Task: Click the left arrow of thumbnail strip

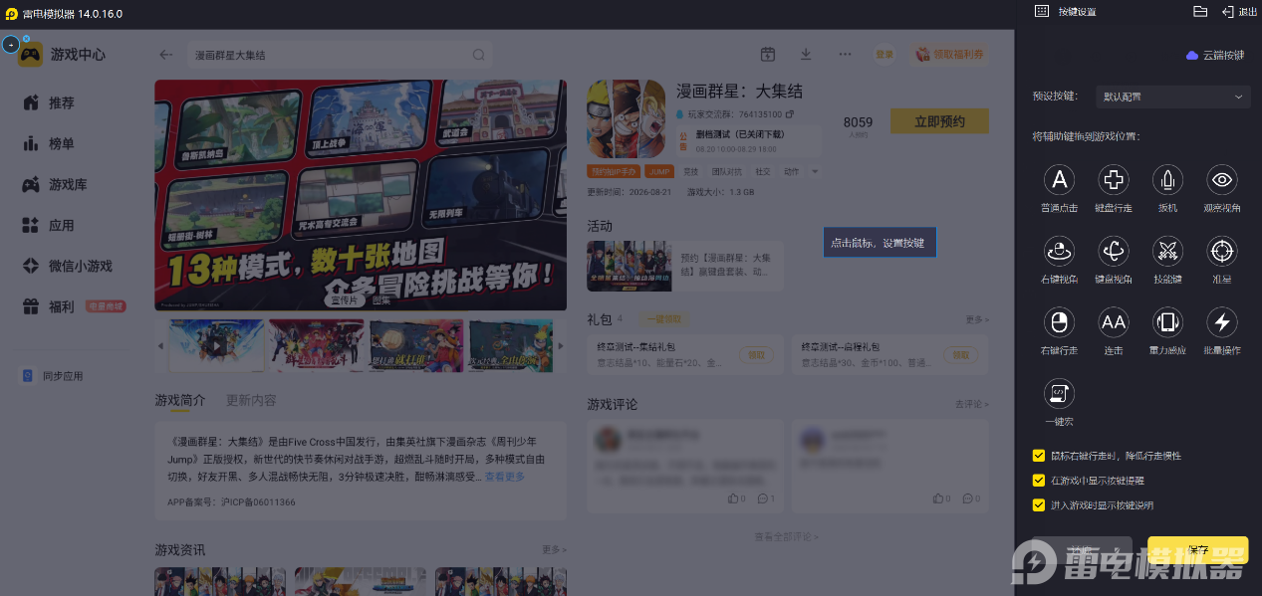Action: click(x=161, y=346)
